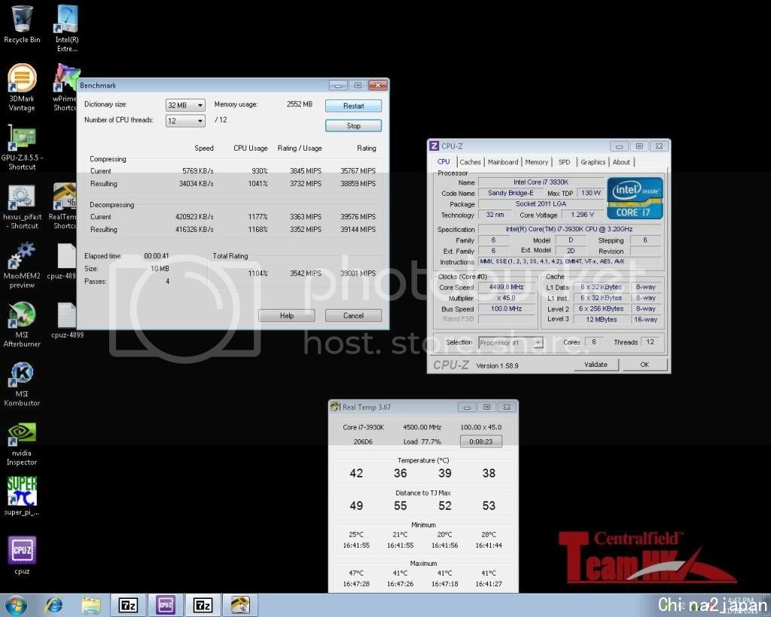Click Total Rating value 39001 MIPS
Image resolution: width=771 pixels, height=617 pixels.
click(358, 273)
